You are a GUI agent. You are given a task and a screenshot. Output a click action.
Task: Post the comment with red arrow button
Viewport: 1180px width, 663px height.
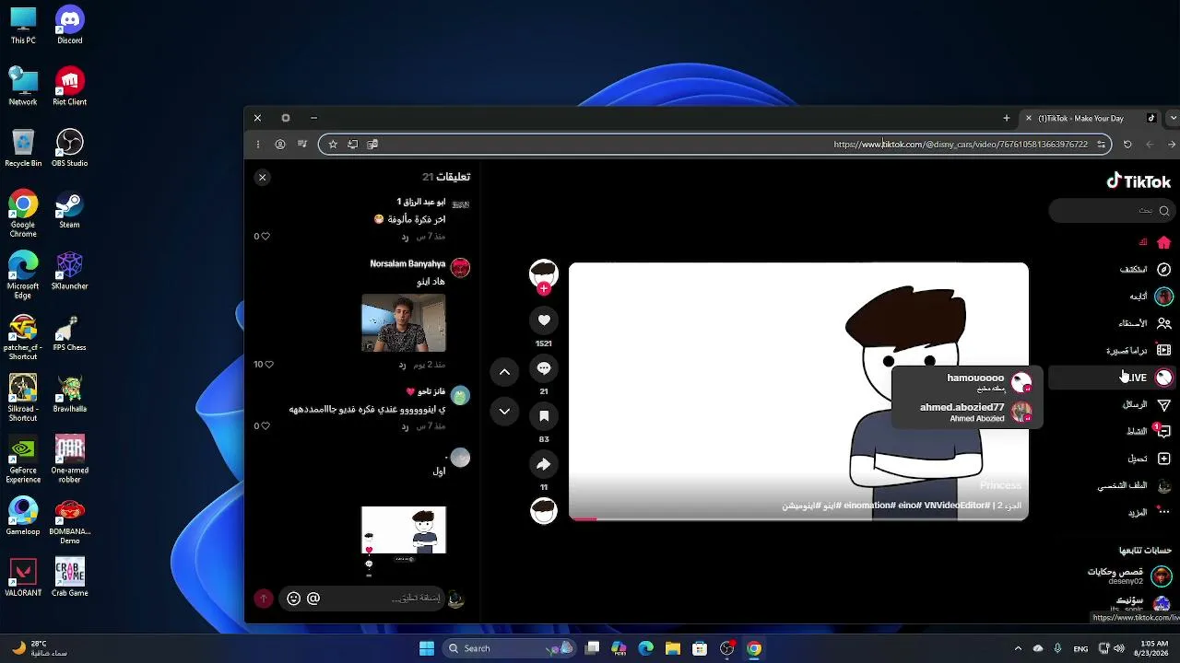[x=264, y=599]
